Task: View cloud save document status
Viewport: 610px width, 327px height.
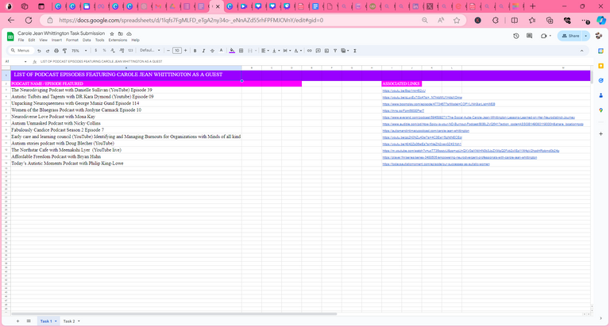Action: click(x=129, y=34)
